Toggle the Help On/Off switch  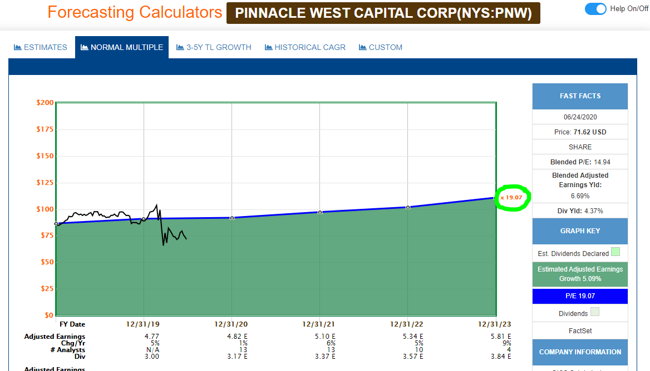point(595,9)
